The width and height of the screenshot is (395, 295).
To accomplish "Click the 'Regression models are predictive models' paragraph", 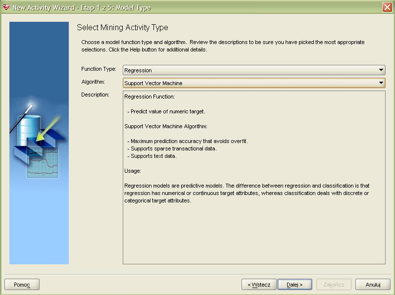I will pyautogui.click(x=247, y=193).
